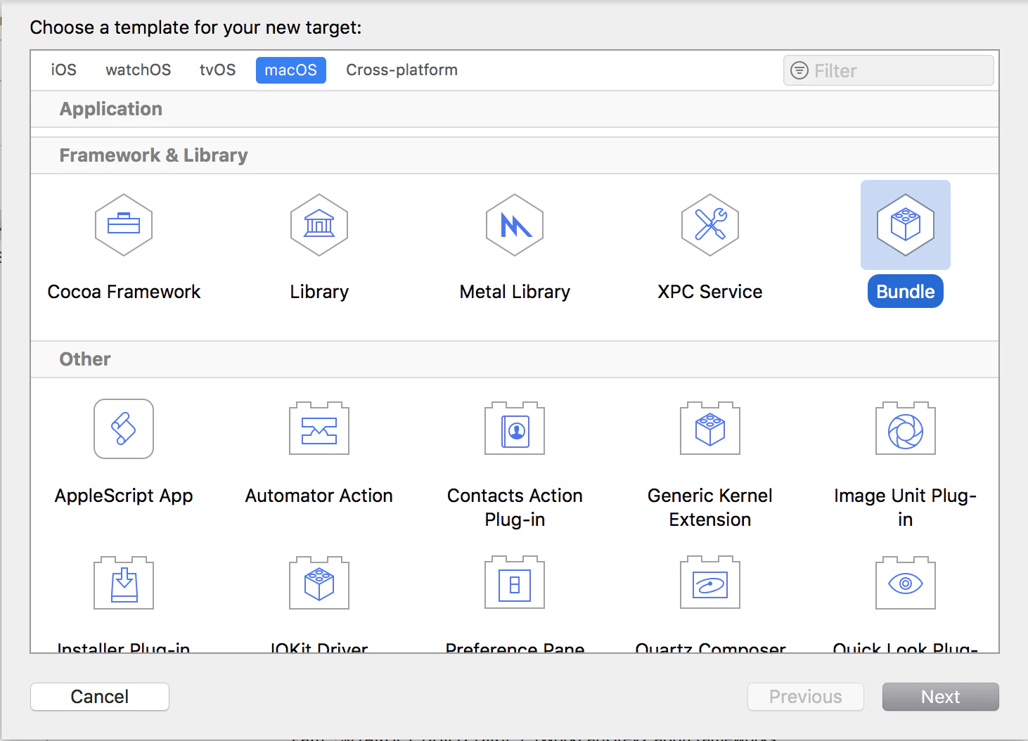Click the XPC Service label
The height and width of the screenshot is (741, 1028).
(710, 292)
